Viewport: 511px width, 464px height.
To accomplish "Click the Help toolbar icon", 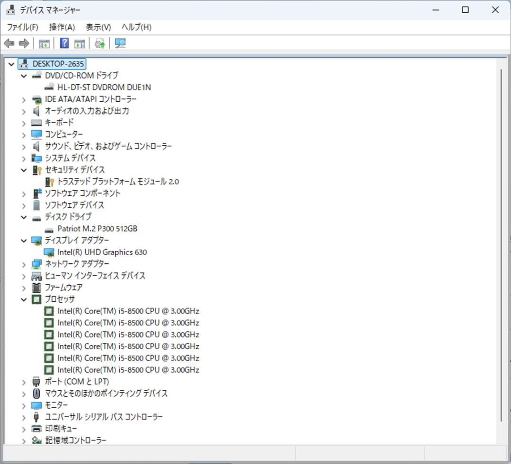I will tap(63, 43).
